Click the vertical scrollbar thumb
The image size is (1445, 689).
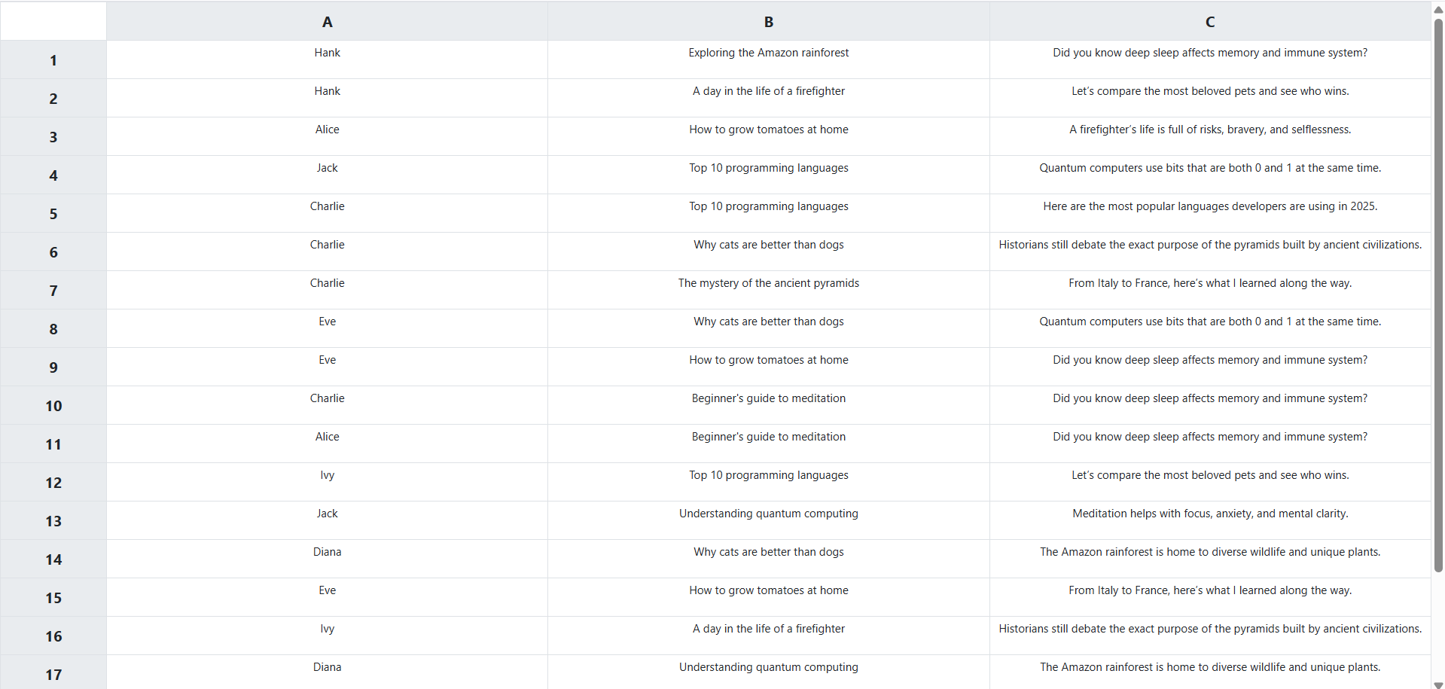[1438, 294]
